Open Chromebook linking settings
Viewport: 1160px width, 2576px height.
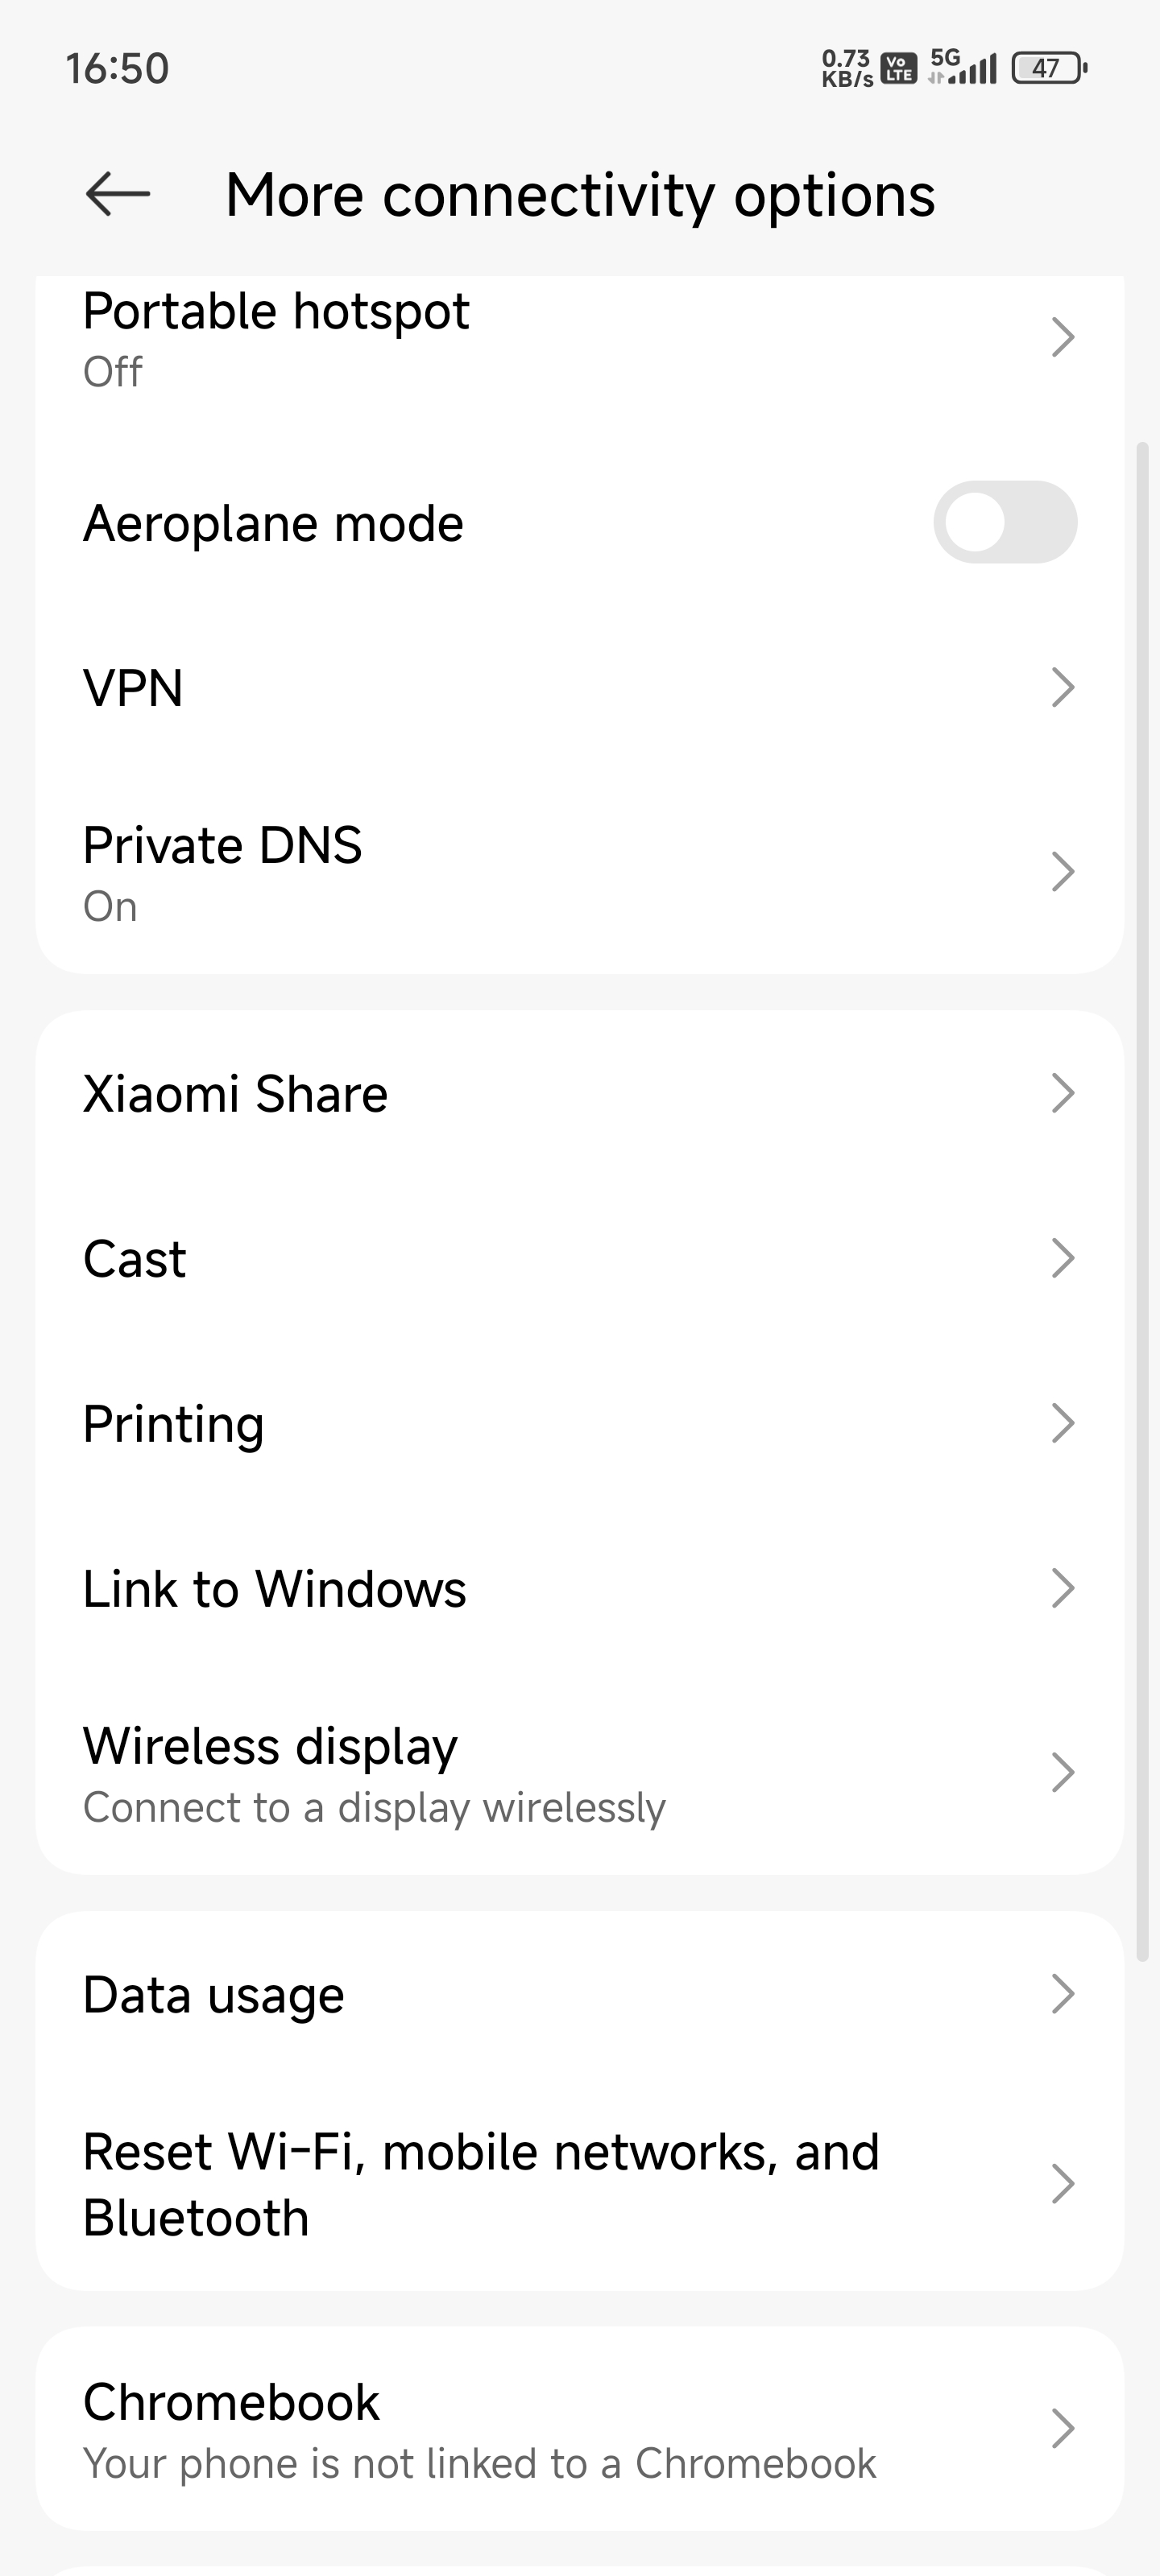pyautogui.click(x=579, y=2429)
